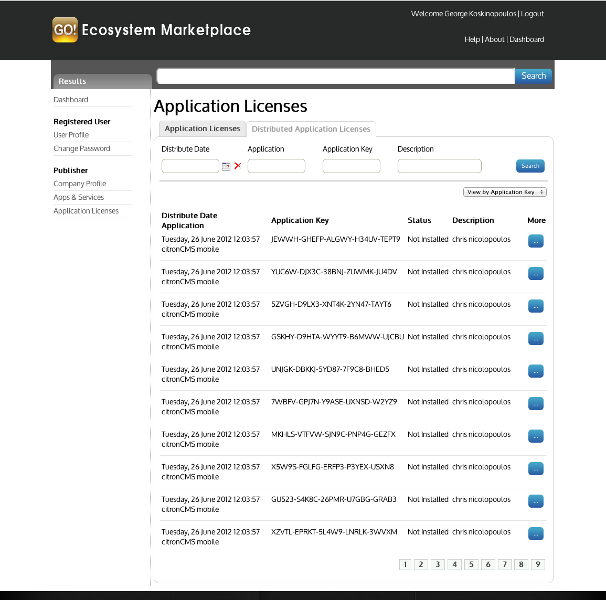
Task: Click the Description column header
Action: click(473, 220)
